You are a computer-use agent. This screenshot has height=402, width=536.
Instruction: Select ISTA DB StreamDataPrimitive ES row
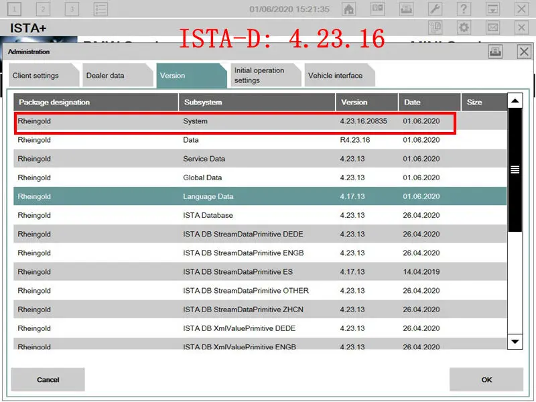click(260, 271)
